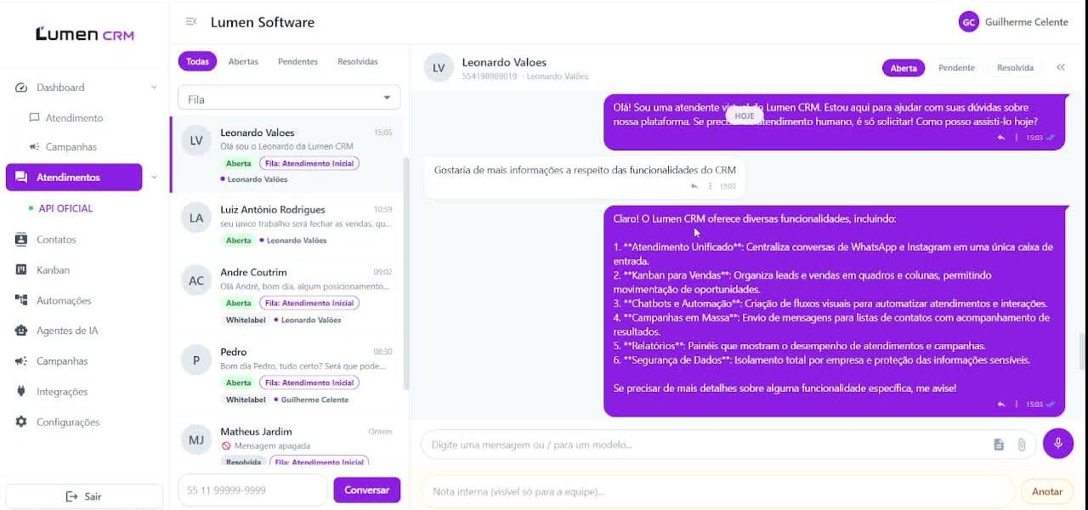Click the lower Campanhas megaphone icon

click(21, 361)
